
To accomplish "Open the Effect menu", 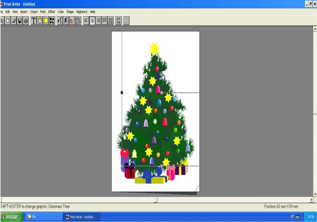I will tap(52, 12).
